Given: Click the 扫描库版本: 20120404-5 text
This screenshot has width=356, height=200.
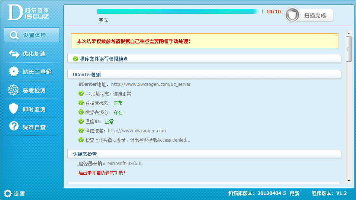Looking at the screenshot, I should click(257, 193).
